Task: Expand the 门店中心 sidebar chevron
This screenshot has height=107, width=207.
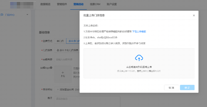Action: (27, 15)
